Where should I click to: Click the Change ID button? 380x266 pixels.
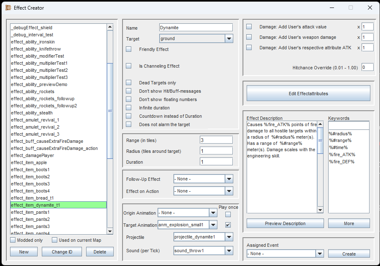tap(62, 252)
